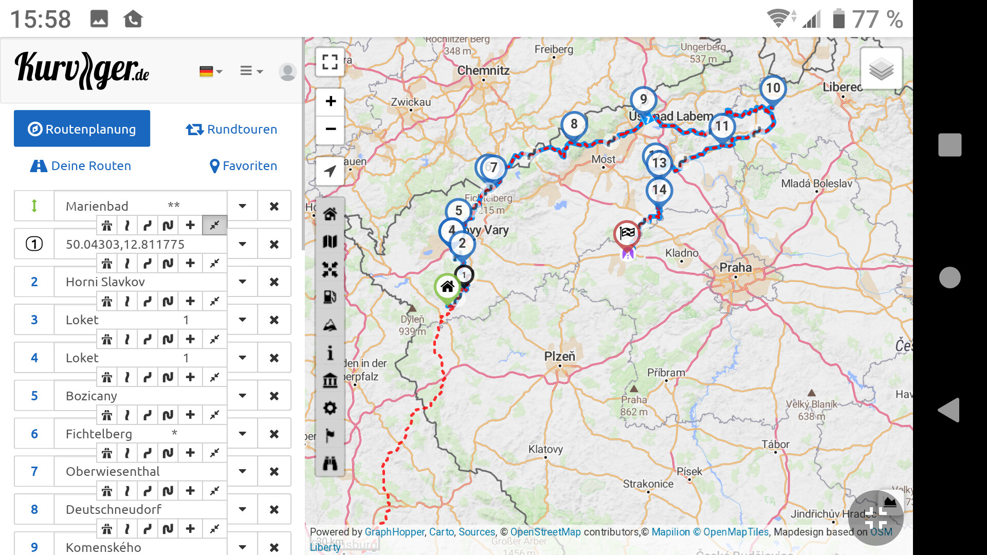
Task: Open language dropdown with German flag
Action: pos(211,71)
